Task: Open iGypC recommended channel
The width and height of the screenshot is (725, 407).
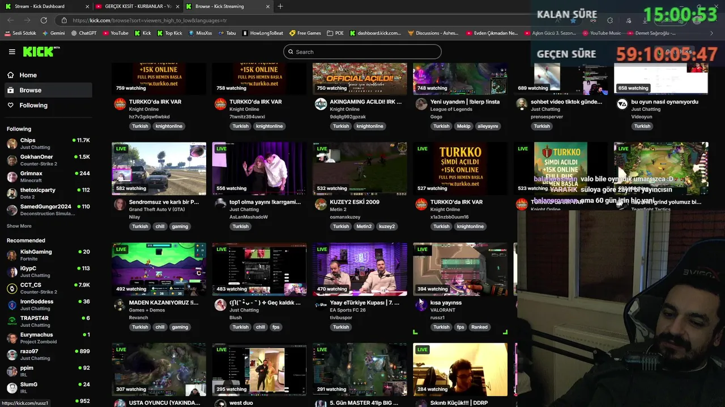Action: (x=48, y=271)
